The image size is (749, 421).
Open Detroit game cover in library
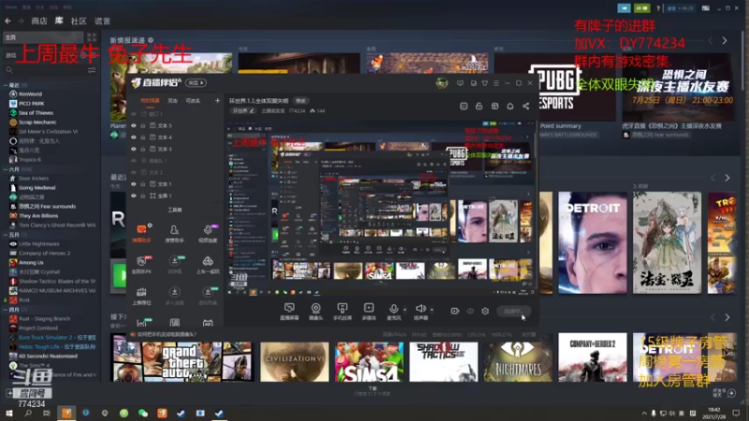(x=593, y=242)
